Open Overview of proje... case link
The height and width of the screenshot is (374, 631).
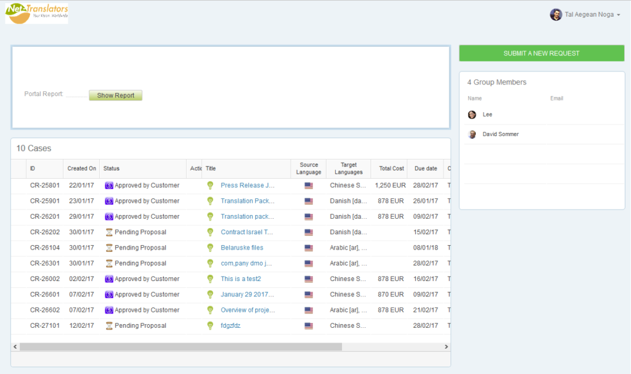tap(248, 310)
